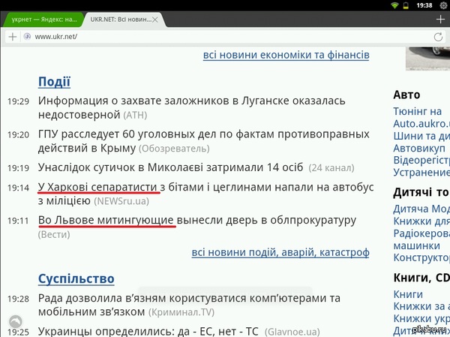This screenshot has height=337, width=450.
Task: Open всі новини економіки та фінансів link
Action: (286, 56)
